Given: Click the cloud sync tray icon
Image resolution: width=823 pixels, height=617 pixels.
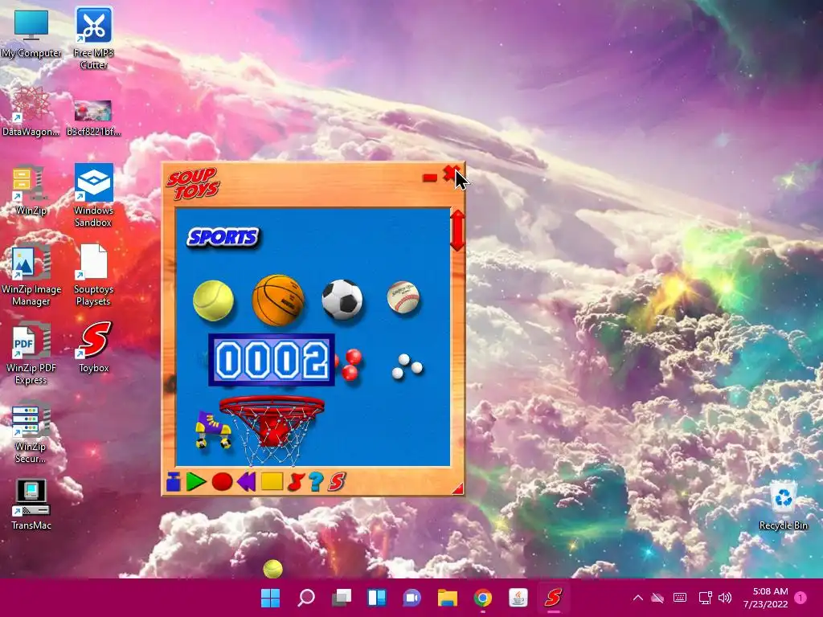Looking at the screenshot, I should click(657, 598).
